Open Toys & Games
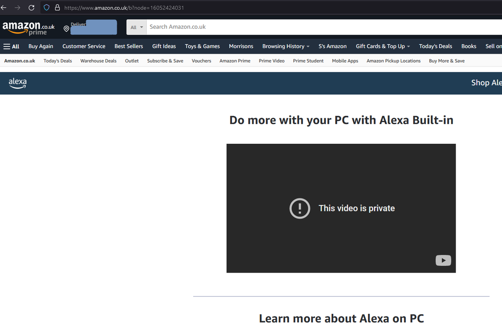Viewport: 502px width, 329px height. (x=202, y=46)
